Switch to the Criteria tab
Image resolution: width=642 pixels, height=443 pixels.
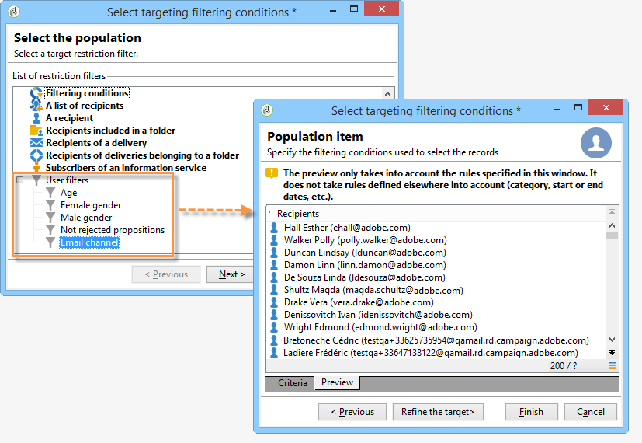(293, 383)
